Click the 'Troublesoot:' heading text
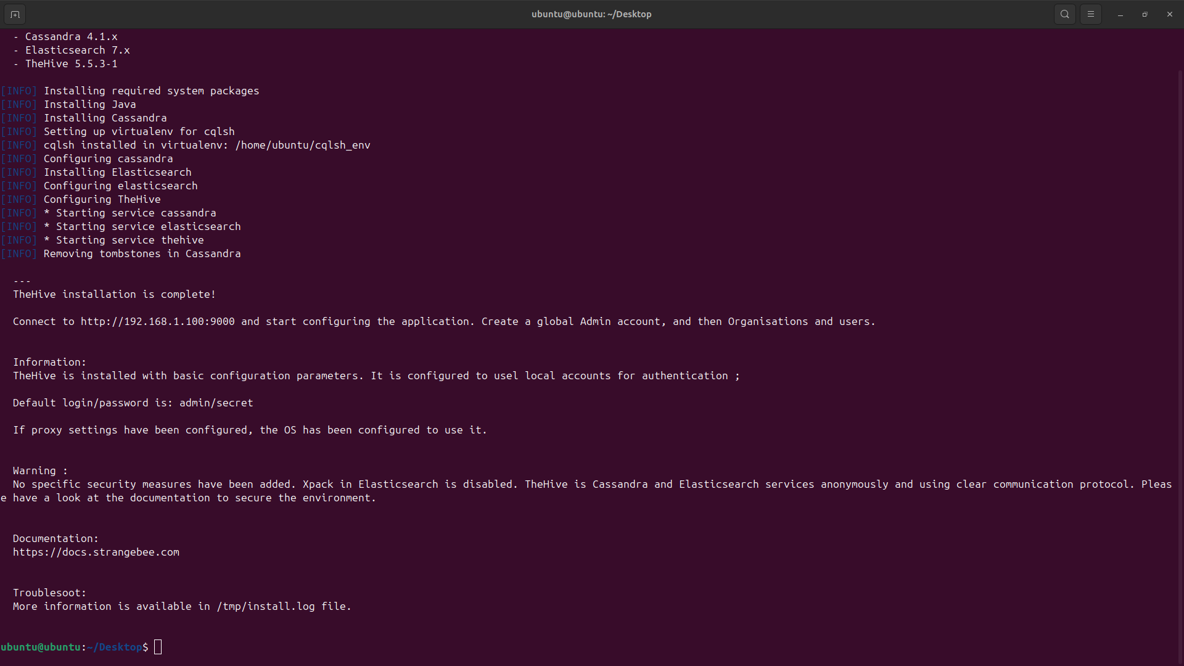 tap(49, 593)
